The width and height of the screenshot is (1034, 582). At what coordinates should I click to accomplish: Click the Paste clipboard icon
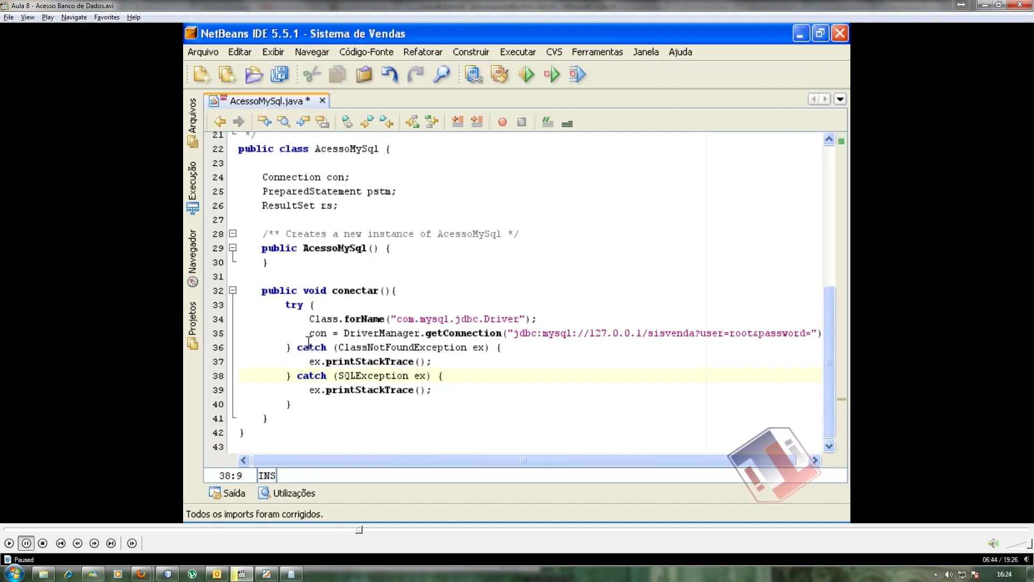click(364, 74)
